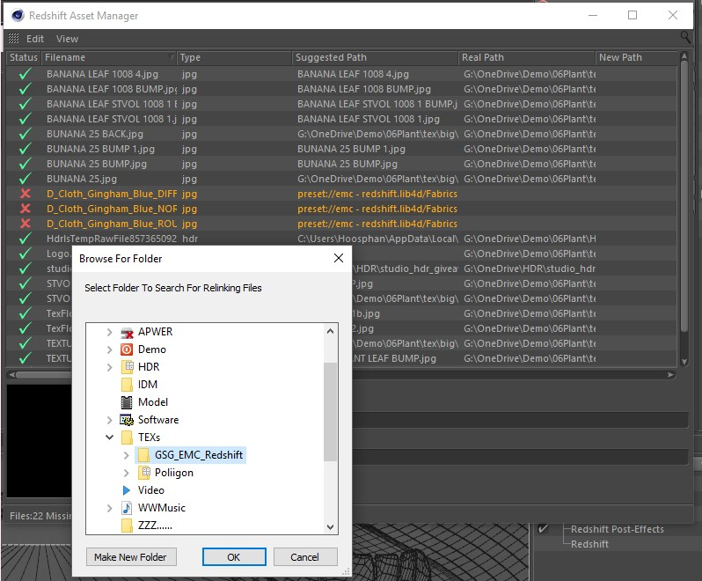Select the Poliigon folder label
Screen dimensions: 702x581
pyautogui.click(x=174, y=473)
